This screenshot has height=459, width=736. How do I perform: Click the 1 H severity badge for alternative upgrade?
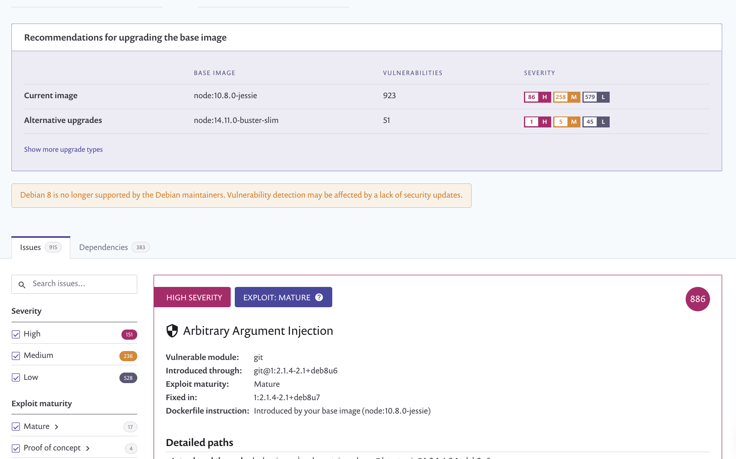tap(537, 122)
